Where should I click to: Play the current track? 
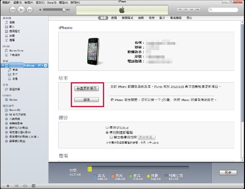click(21, 10)
